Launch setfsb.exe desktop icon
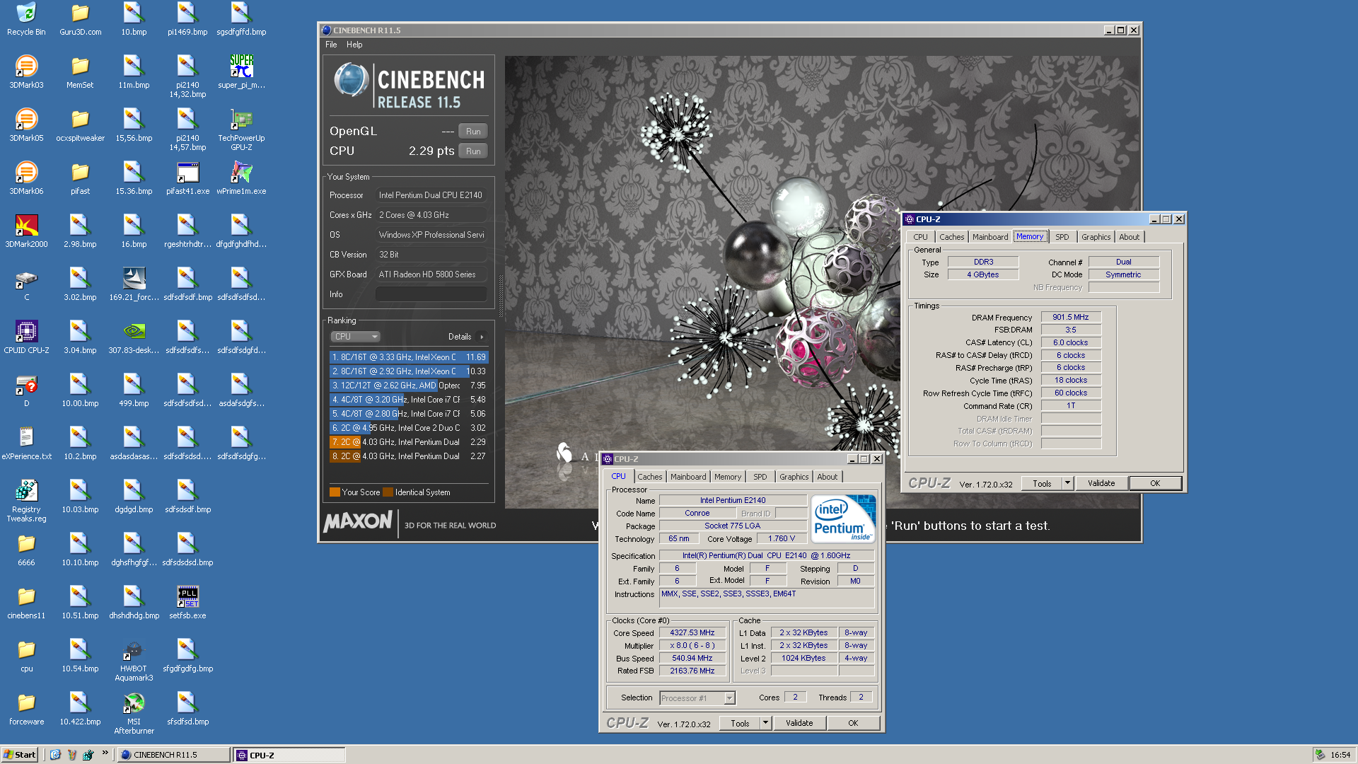The width and height of the screenshot is (1358, 764). click(187, 603)
